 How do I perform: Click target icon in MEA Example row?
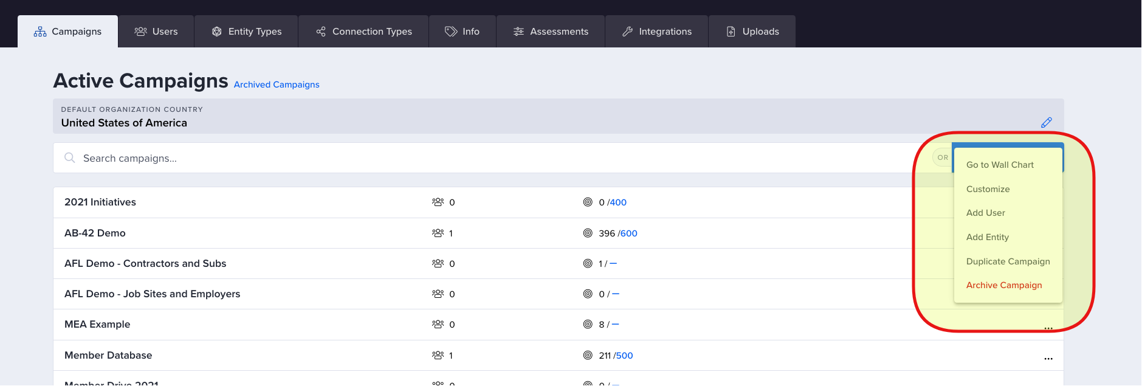[588, 324]
